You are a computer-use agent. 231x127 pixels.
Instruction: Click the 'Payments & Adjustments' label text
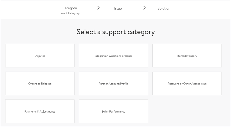(40, 112)
